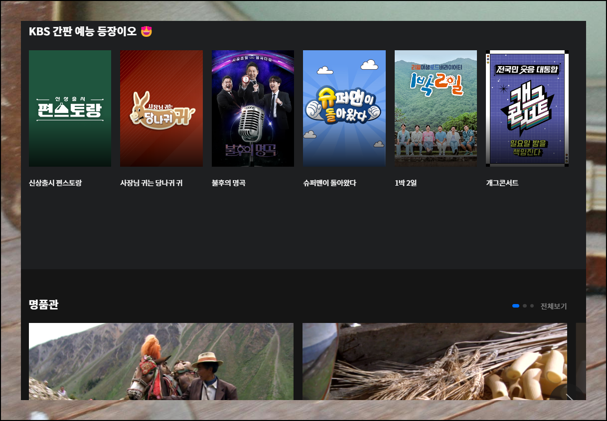
Task: Open the 개그콘서트 poster
Action: [x=527, y=108]
